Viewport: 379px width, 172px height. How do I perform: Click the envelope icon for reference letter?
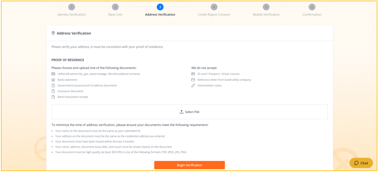tap(193, 79)
